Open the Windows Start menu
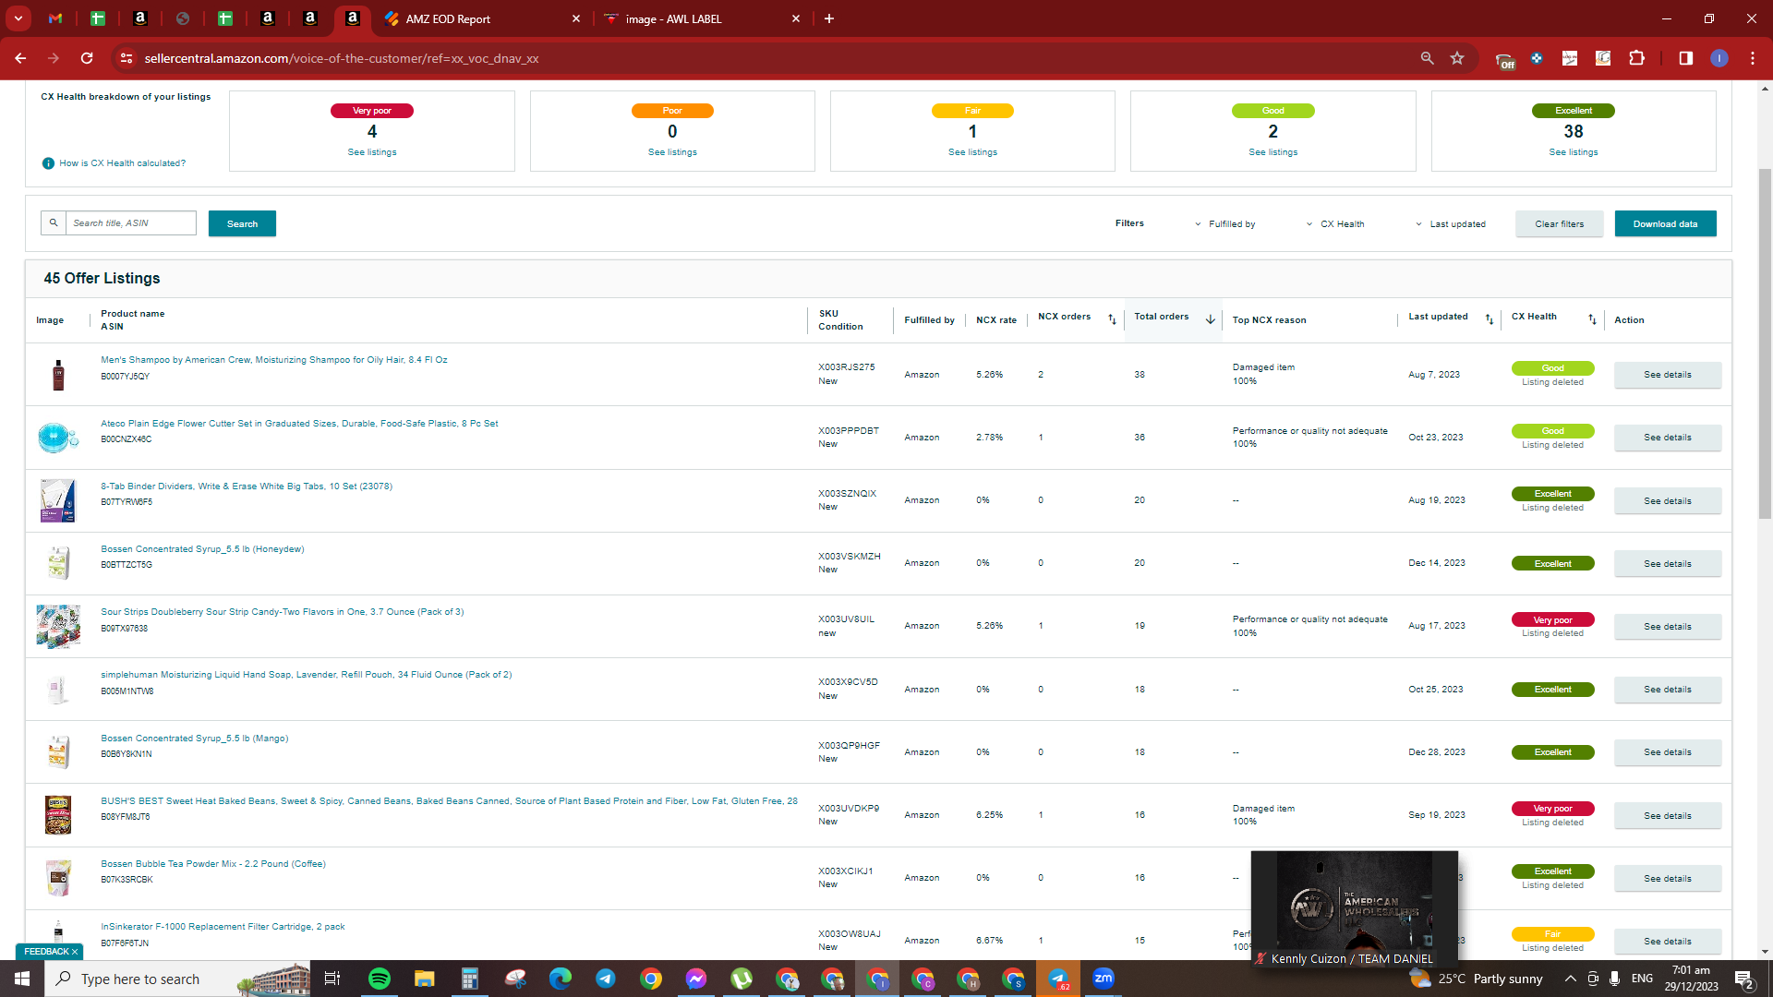This screenshot has width=1773, height=997. [22, 979]
